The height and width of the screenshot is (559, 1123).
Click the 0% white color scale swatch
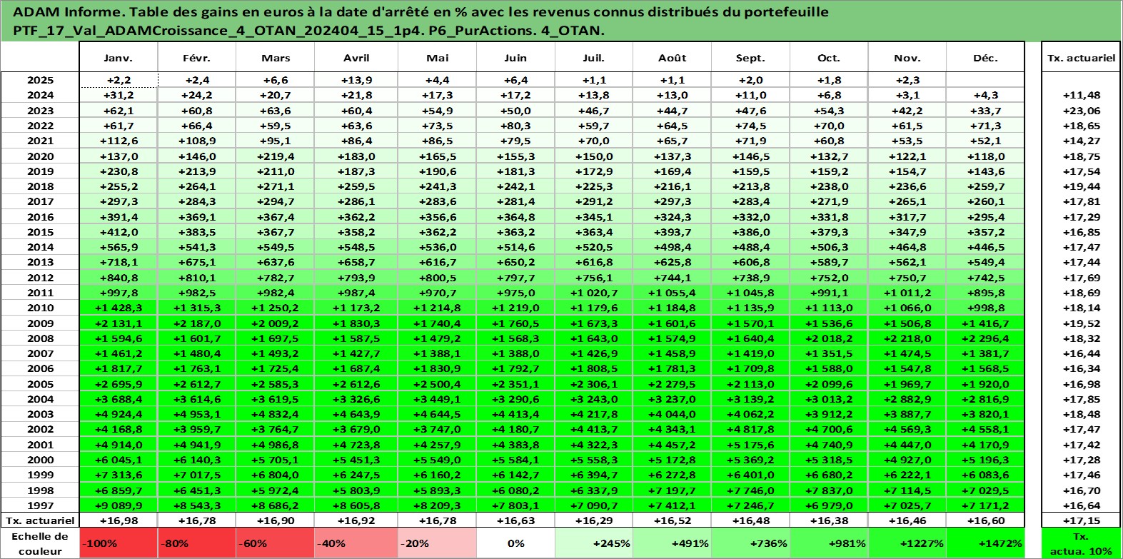point(515,543)
